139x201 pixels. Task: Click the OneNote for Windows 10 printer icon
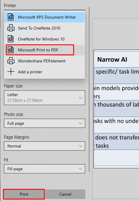tap(11, 39)
